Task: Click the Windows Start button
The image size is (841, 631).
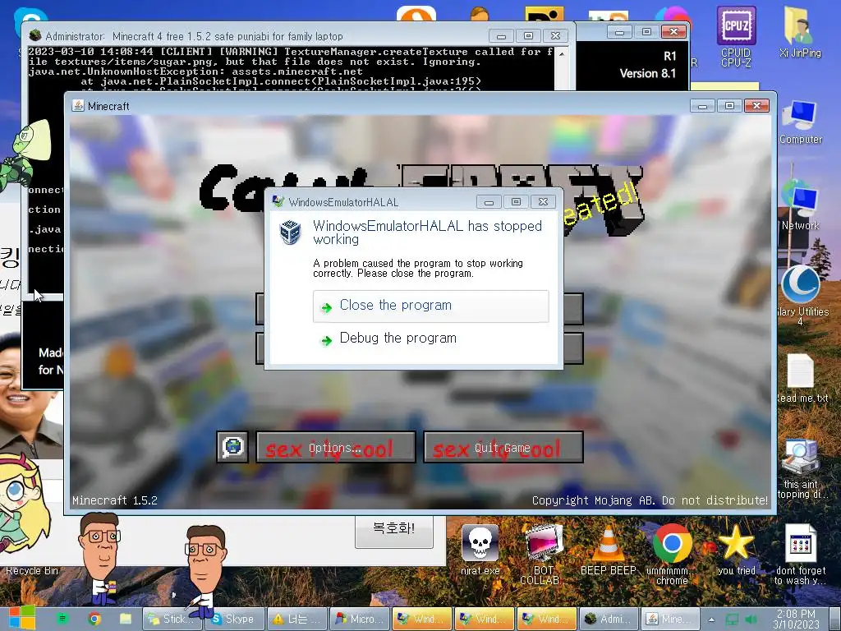Action: (x=21, y=618)
